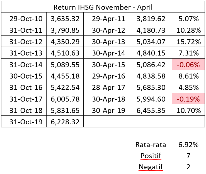The image size is (206, 174).
Task: Select the cell containing 5,089.55
Action: pyautogui.click(x=65, y=65)
